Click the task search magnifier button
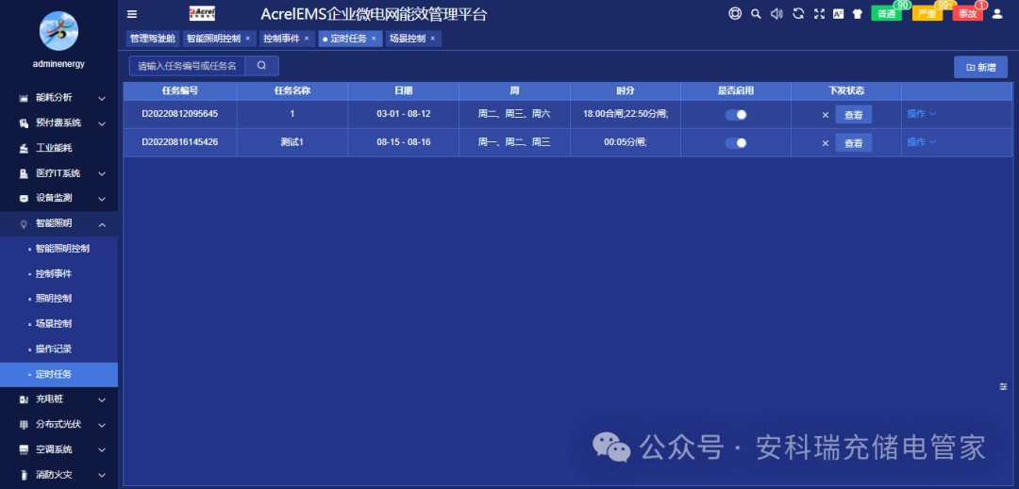 point(261,66)
